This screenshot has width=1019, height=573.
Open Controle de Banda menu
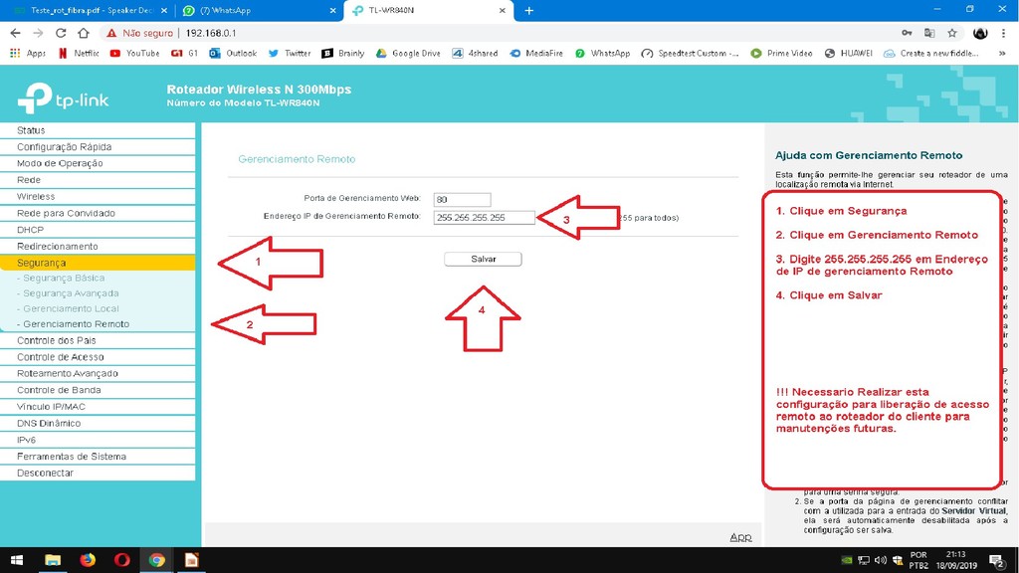point(98,390)
